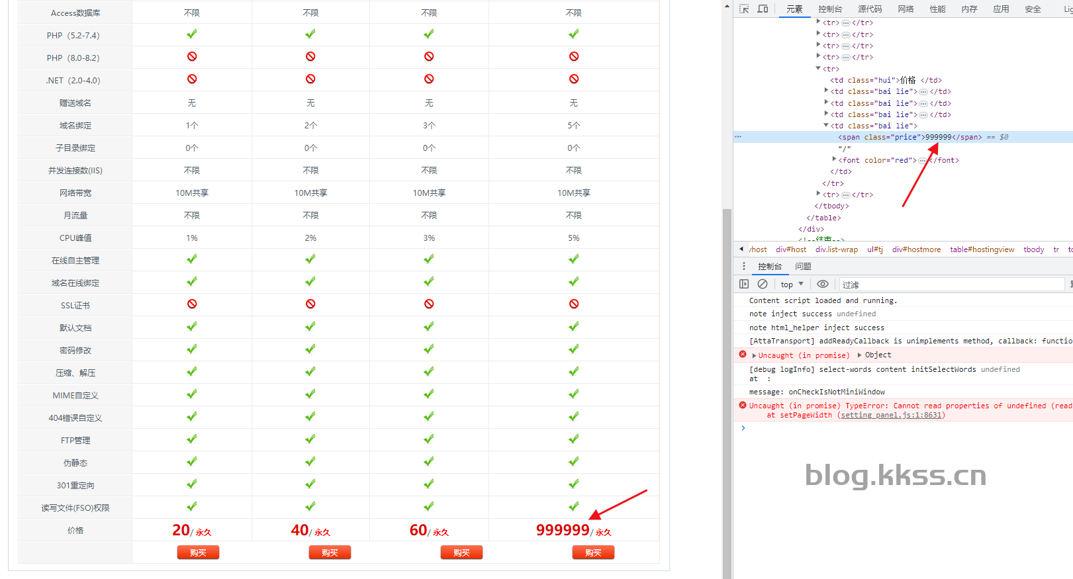Click the 过滤 console filter field
Image resolution: width=1073 pixels, height=579 pixels.
point(951,285)
